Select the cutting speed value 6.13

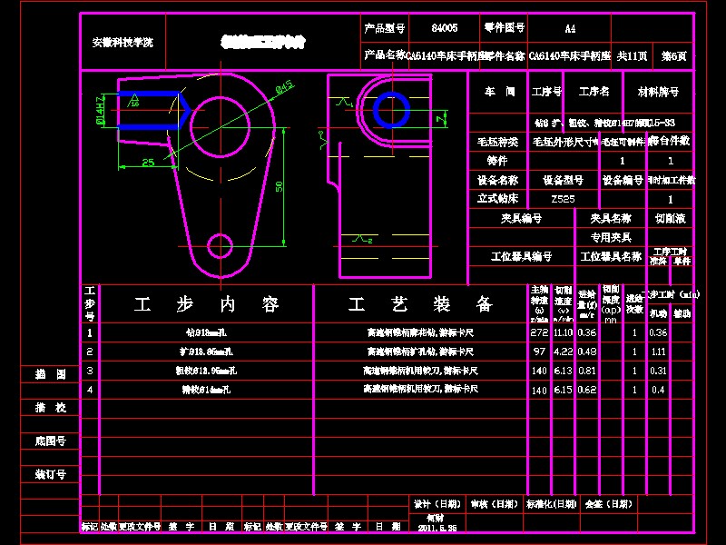(x=563, y=371)
